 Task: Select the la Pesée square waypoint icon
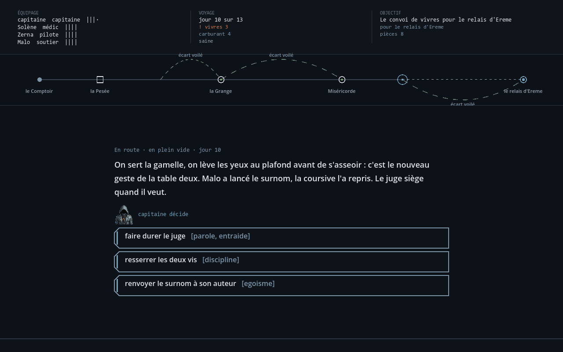pyautogui.click(x=100, y=80)
